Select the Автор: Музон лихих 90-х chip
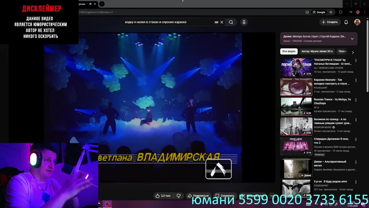The height and width of the screenshot is (208, 369). (317, 51)
